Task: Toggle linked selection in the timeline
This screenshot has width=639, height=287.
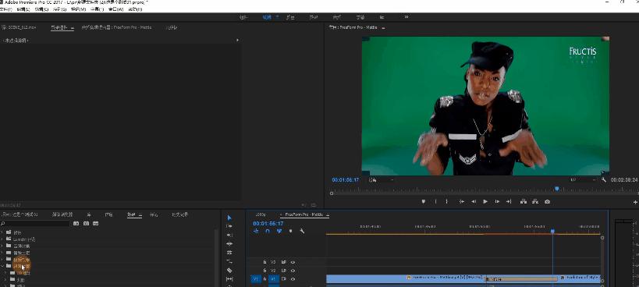Action: point(279,231)
